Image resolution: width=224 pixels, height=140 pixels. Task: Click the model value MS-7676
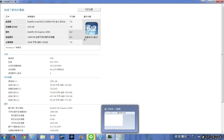pyautogui.click(x=54, y=62)
